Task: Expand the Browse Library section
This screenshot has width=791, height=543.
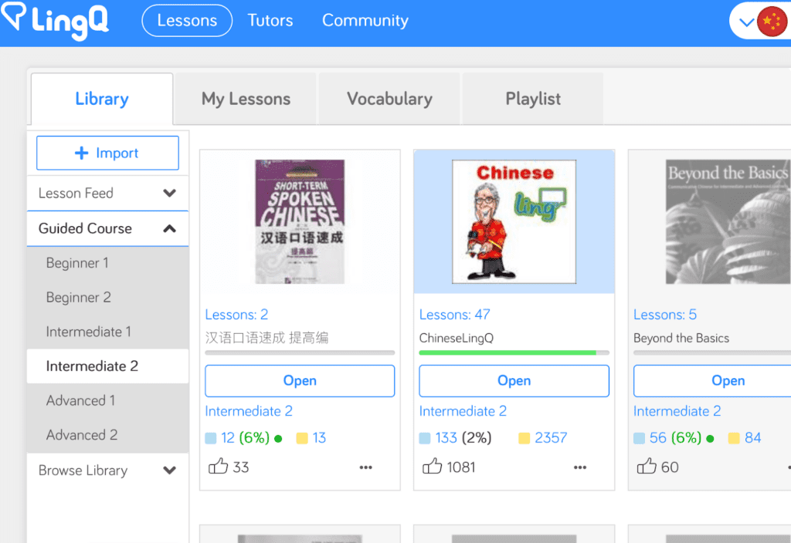Action: [x=170, y=470]
